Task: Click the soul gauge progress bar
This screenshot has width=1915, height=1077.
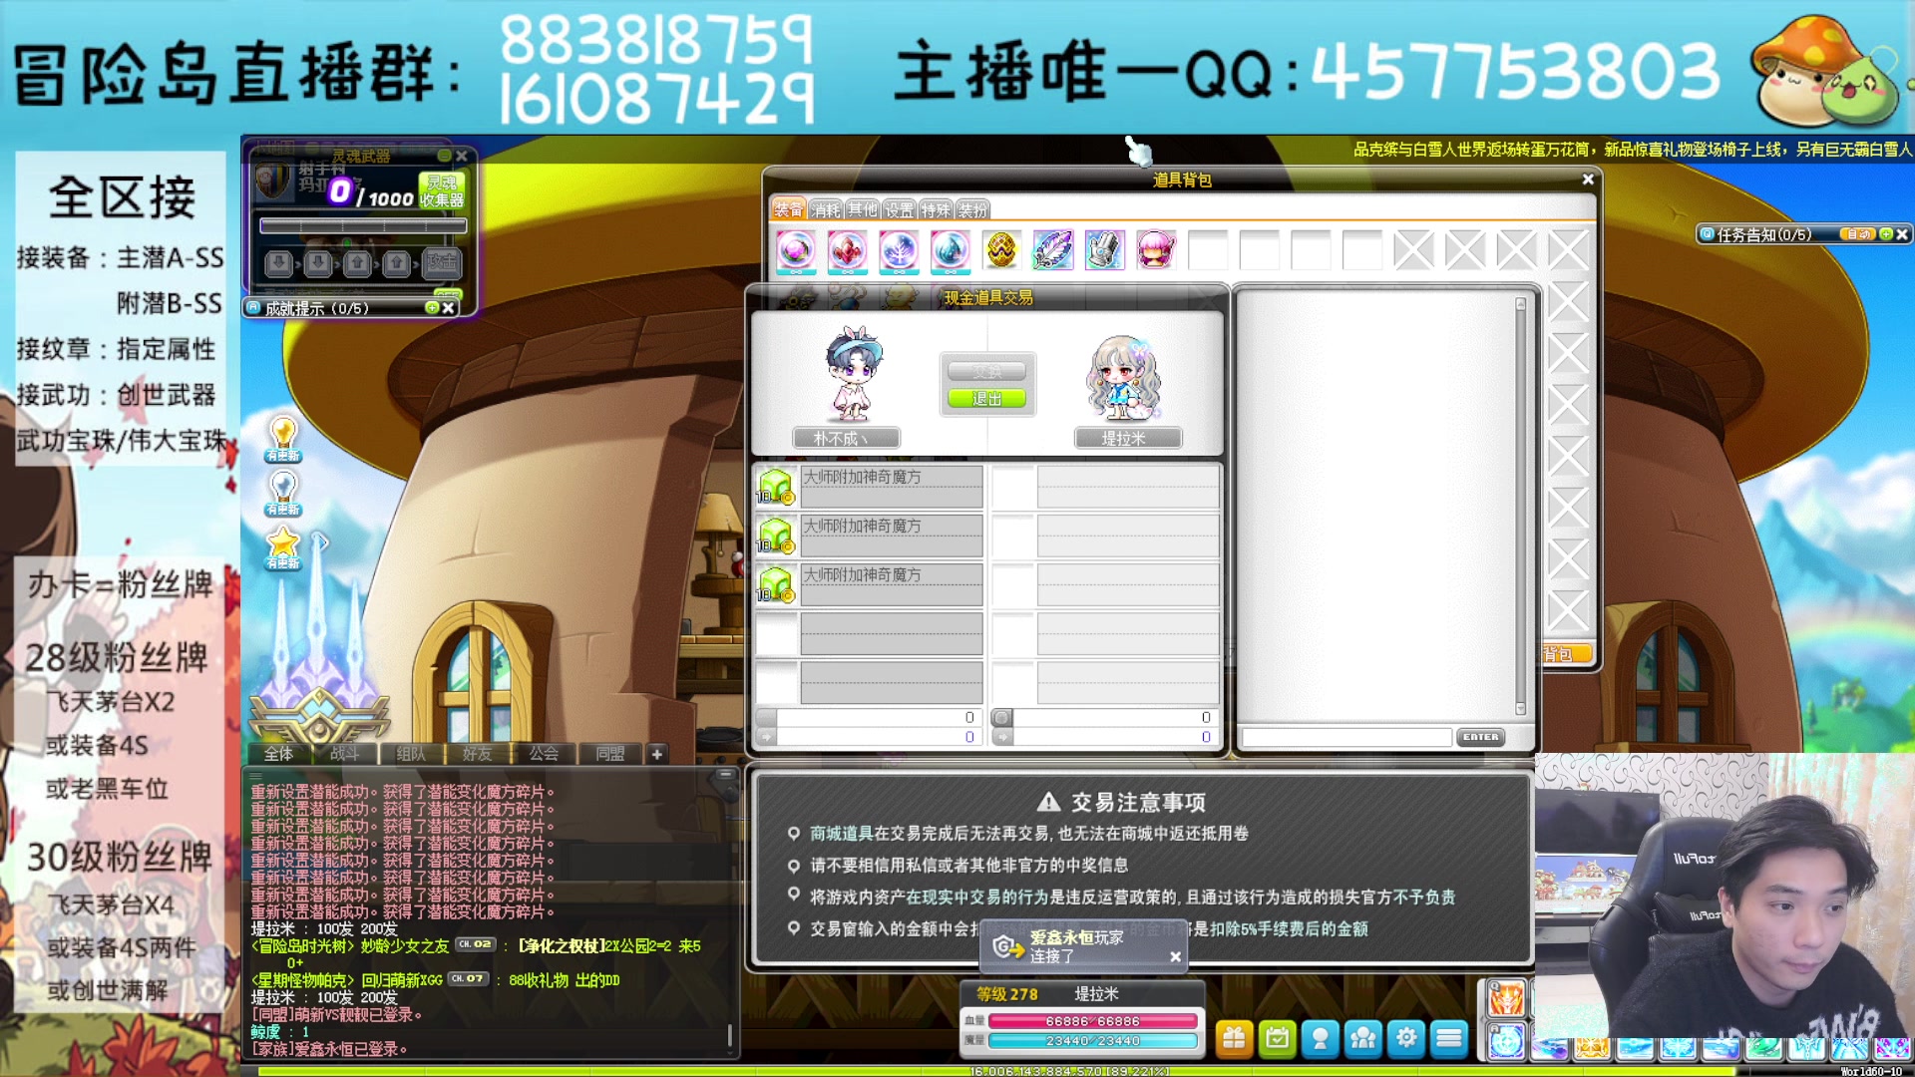Action: coord(363,226)
